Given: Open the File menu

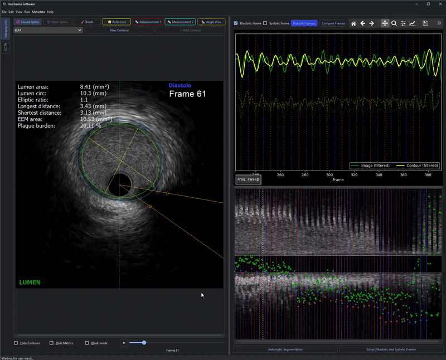Looking at the screenshot, I should click(4, 12).
